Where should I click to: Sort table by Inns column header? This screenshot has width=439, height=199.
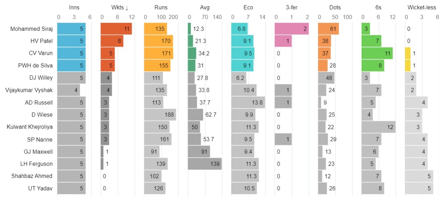pyautogui.click(x=74, y=8)
